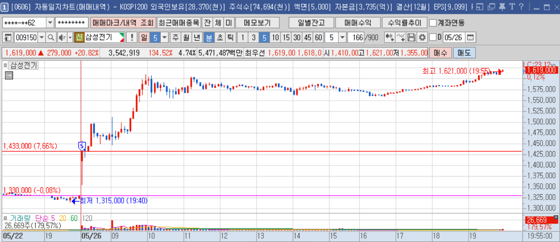Click the small square beside 삼성전기 chart label
The width and height of the screenshot is (560, 242).
coord(5,65)
